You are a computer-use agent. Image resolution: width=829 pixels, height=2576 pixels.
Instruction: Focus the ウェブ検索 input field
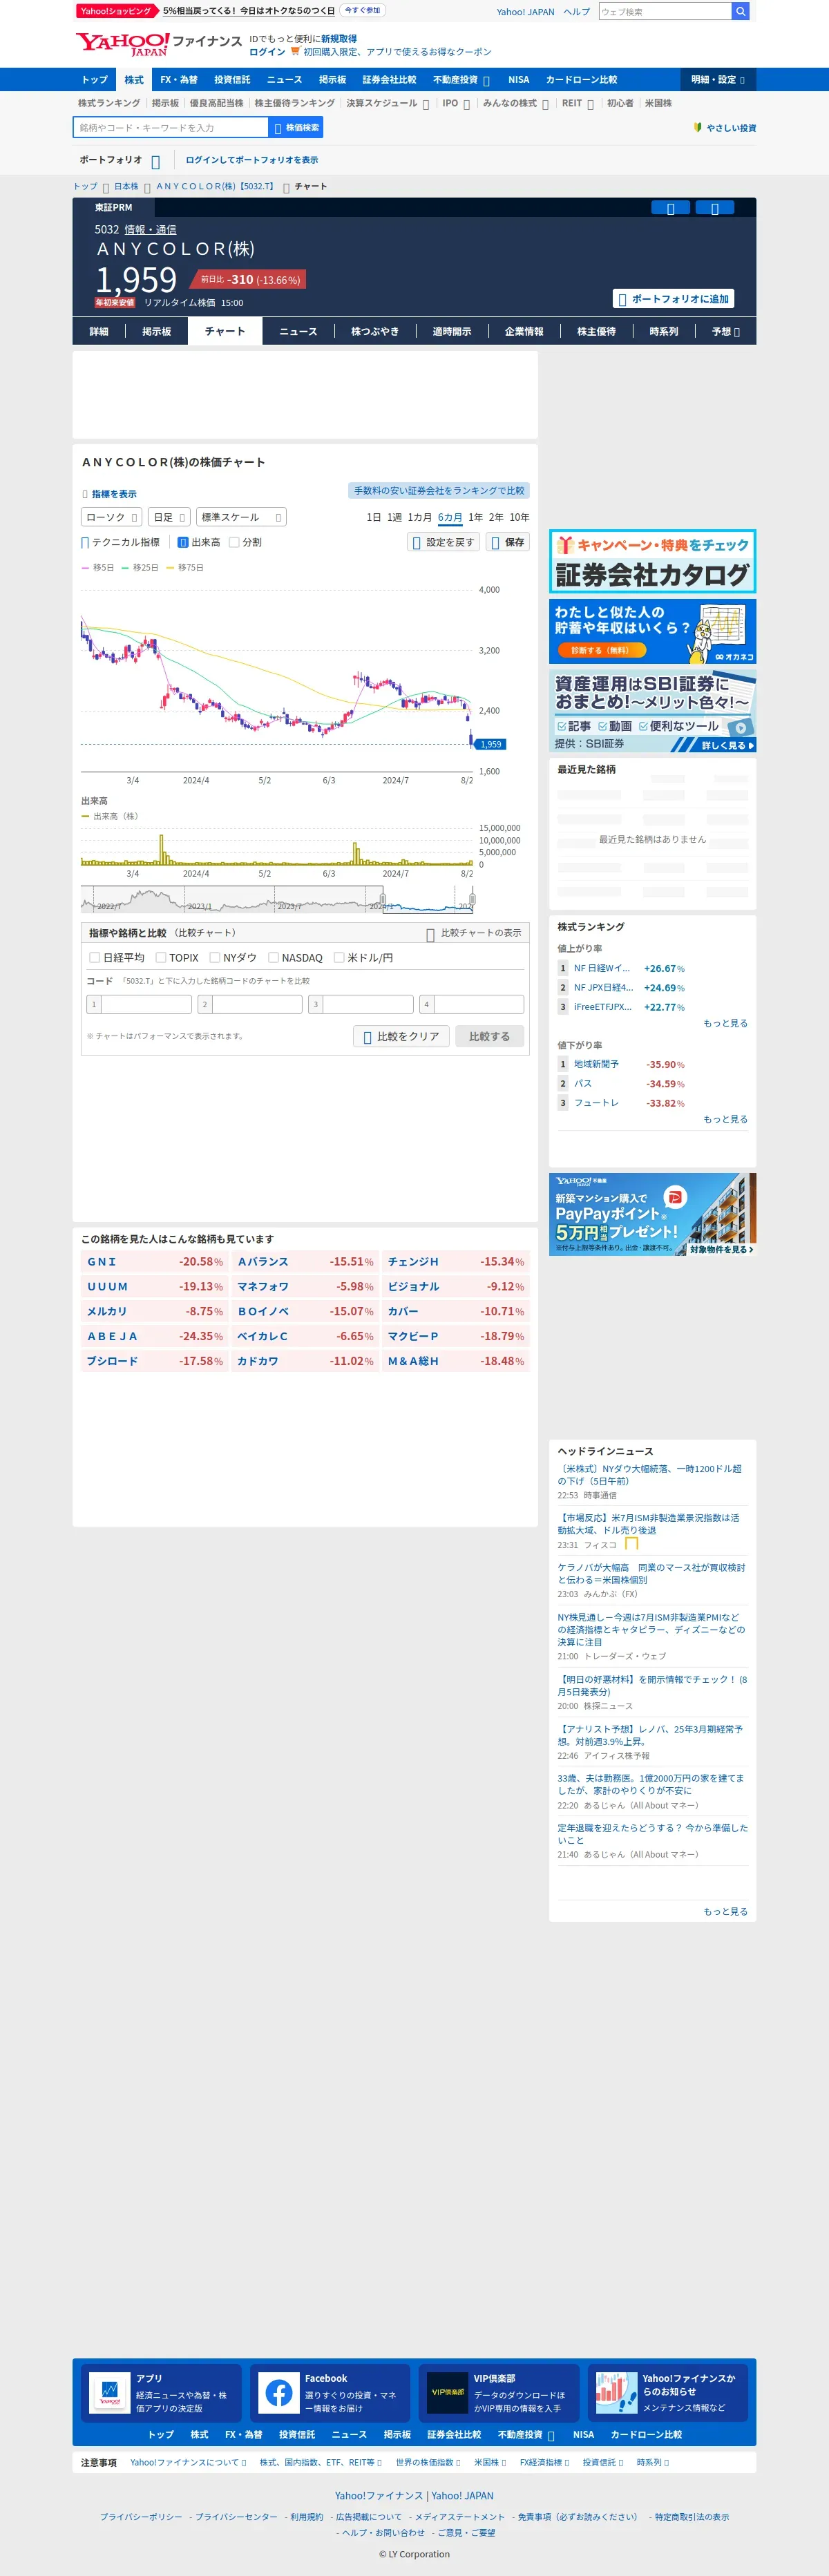[665, 12]
